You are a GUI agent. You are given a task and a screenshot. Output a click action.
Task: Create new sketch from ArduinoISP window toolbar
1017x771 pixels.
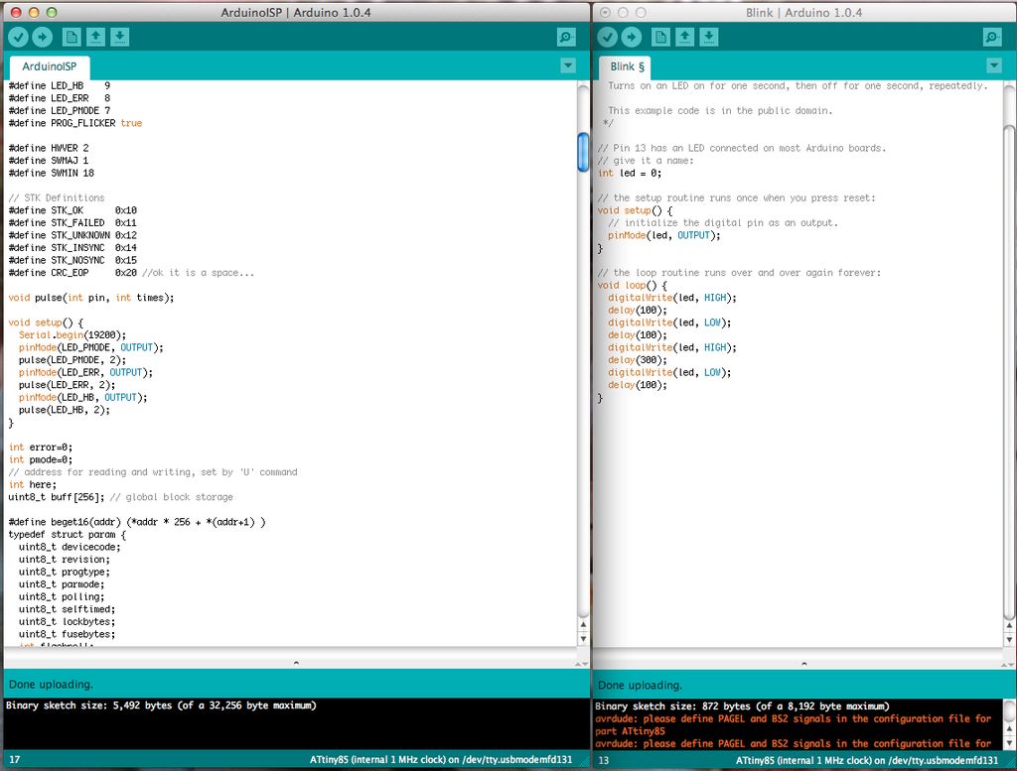pyautogui.click(x=72, y=37)
